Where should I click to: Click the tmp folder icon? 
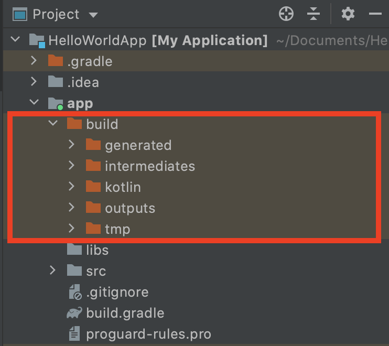click(x=93, y=228)
